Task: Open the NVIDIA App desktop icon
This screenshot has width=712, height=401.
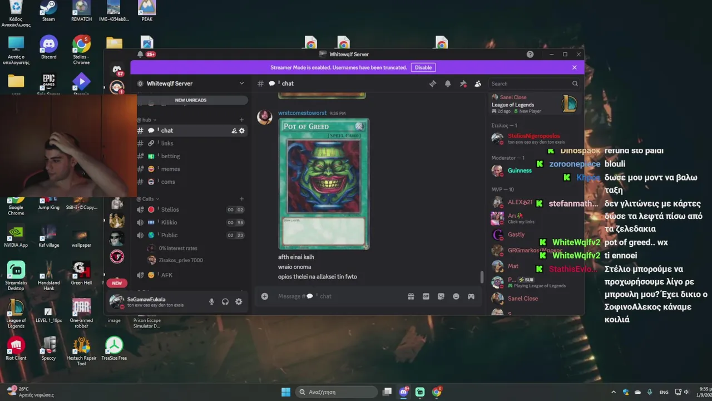Action: click(16, 236)
